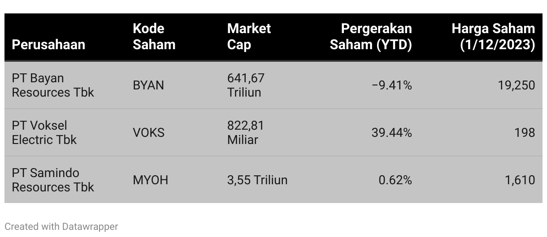Viewport: 547px width, 237px height.
Task: Open the Created with Datawrapper link
Action: click(61, 227)
